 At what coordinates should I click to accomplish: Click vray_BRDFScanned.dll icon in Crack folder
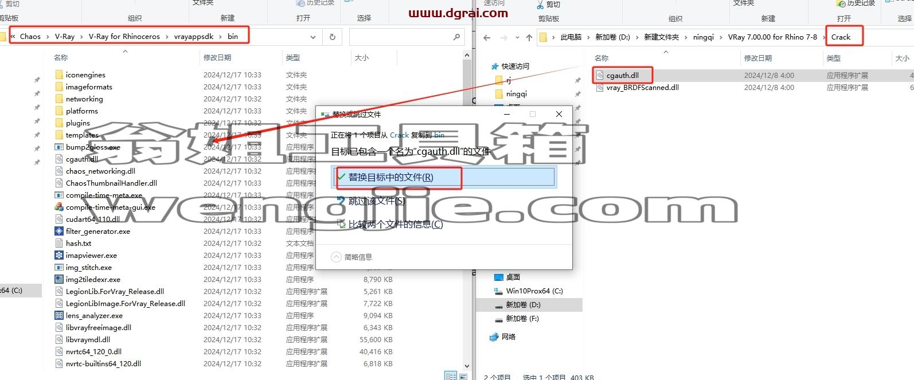point(600,88)
